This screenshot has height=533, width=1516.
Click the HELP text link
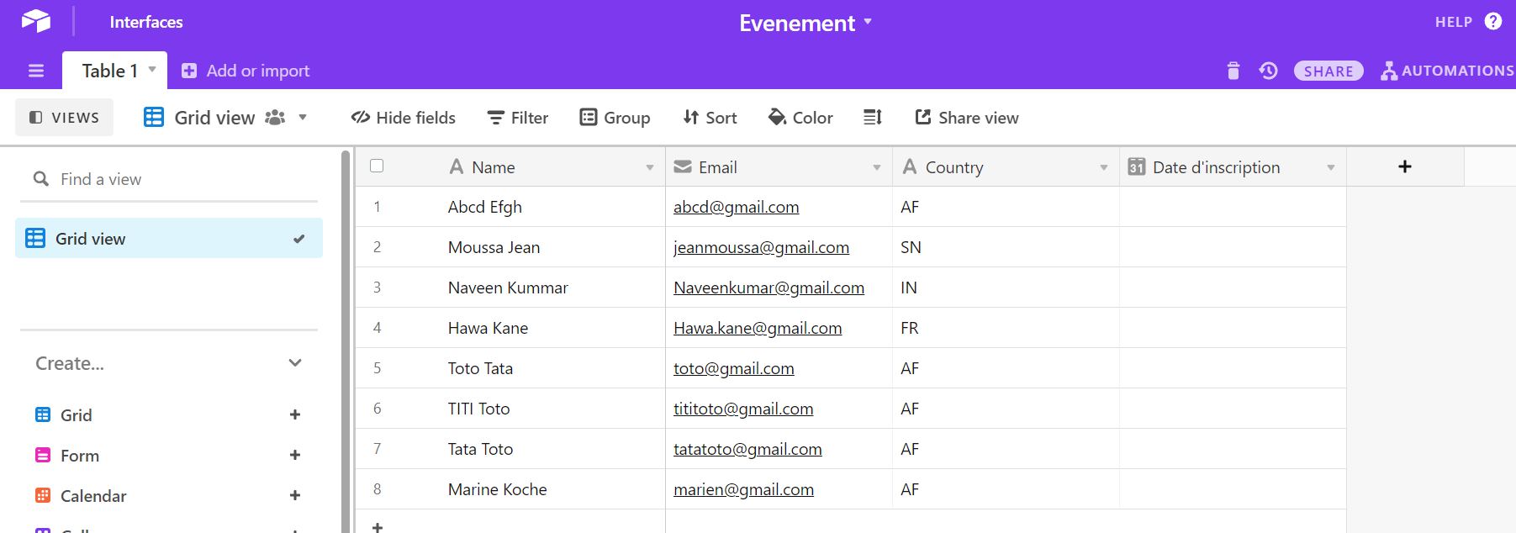pyautogui.click(x=1454, y=22)
